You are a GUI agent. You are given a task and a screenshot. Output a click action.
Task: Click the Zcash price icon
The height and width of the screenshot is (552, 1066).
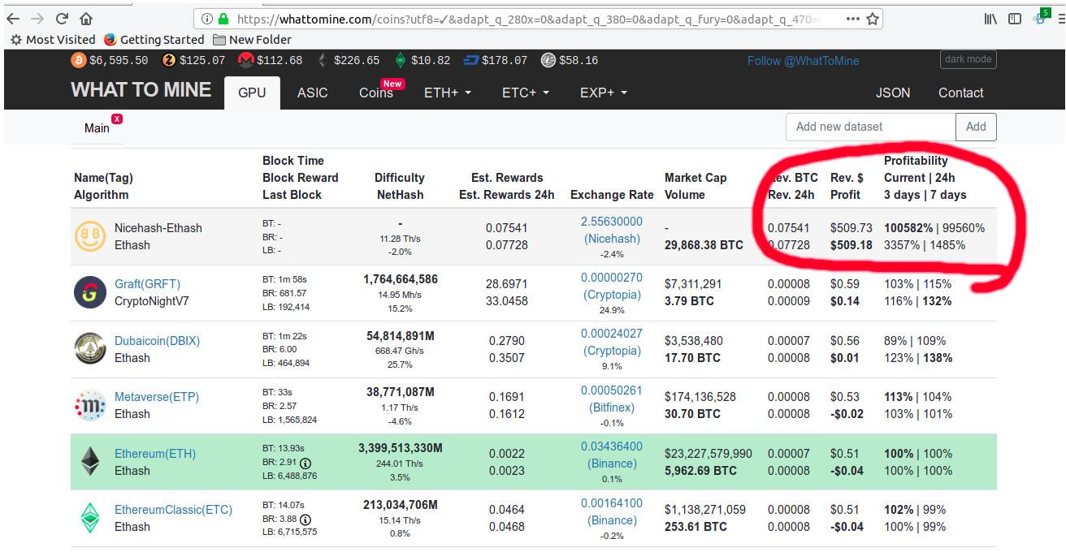(169, 60)
